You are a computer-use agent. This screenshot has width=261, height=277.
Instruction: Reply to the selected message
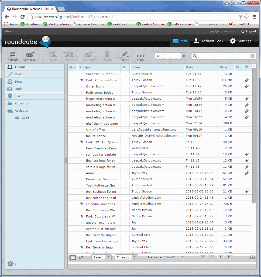coord(53,56)
